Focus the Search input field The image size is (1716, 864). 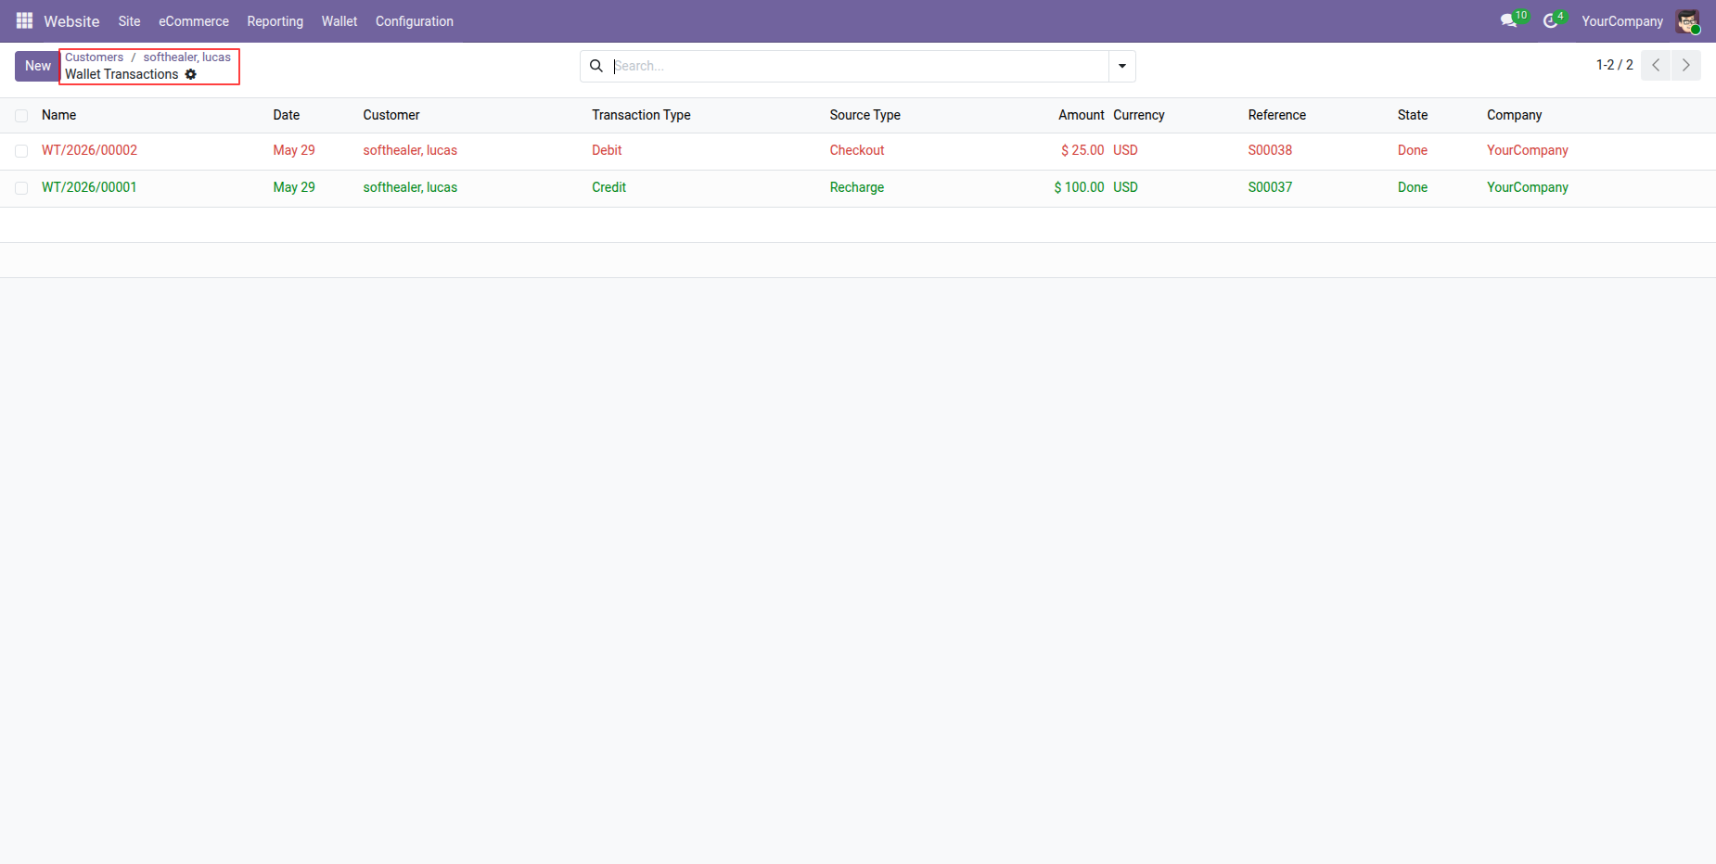tap(858, 66)
